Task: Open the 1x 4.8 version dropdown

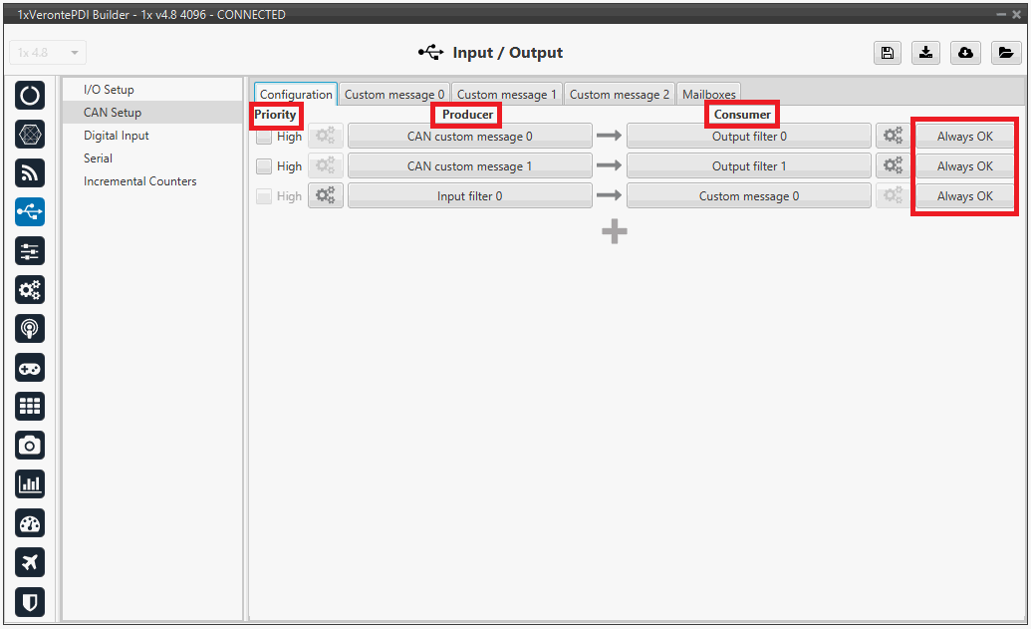Action: (48, 53)
